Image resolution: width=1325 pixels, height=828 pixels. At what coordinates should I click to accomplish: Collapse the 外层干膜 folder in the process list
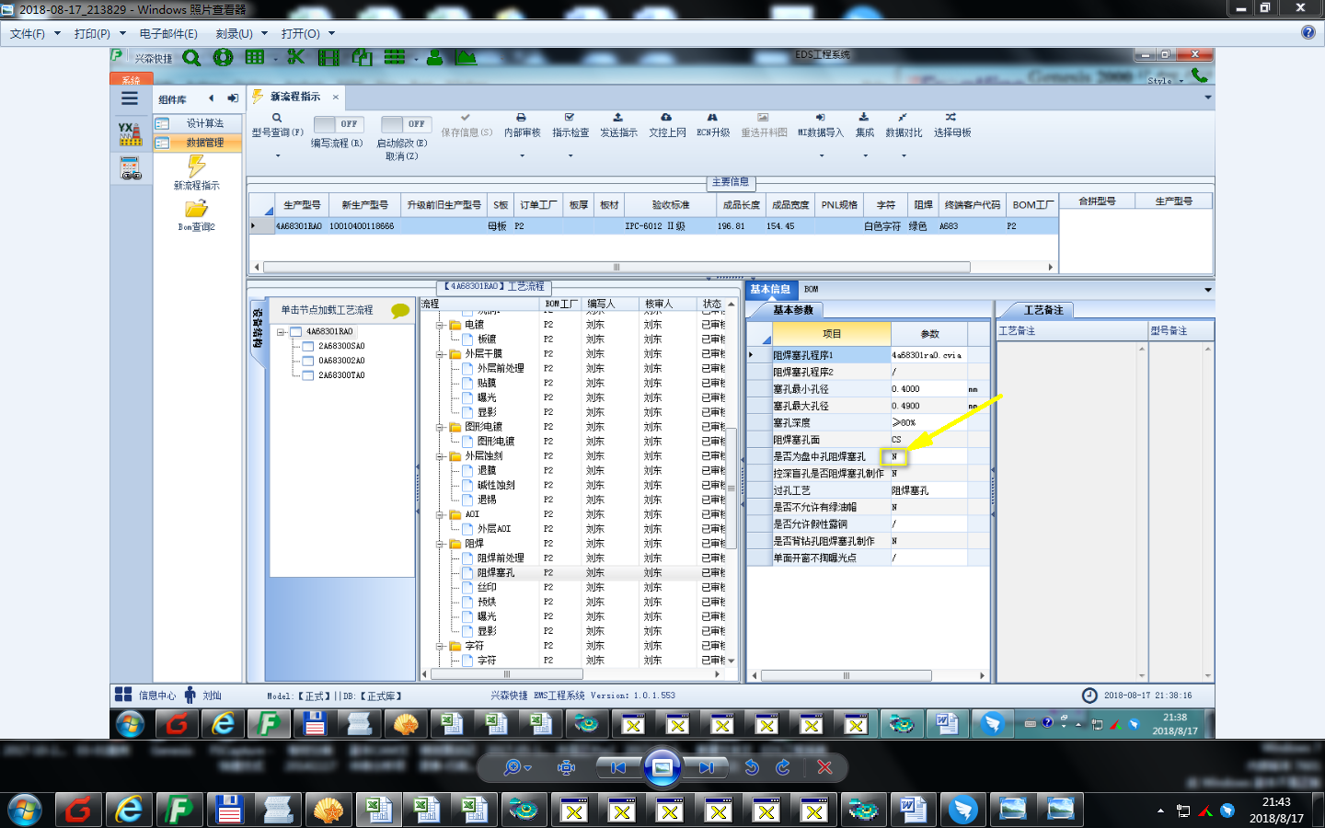tap(441, 354)
